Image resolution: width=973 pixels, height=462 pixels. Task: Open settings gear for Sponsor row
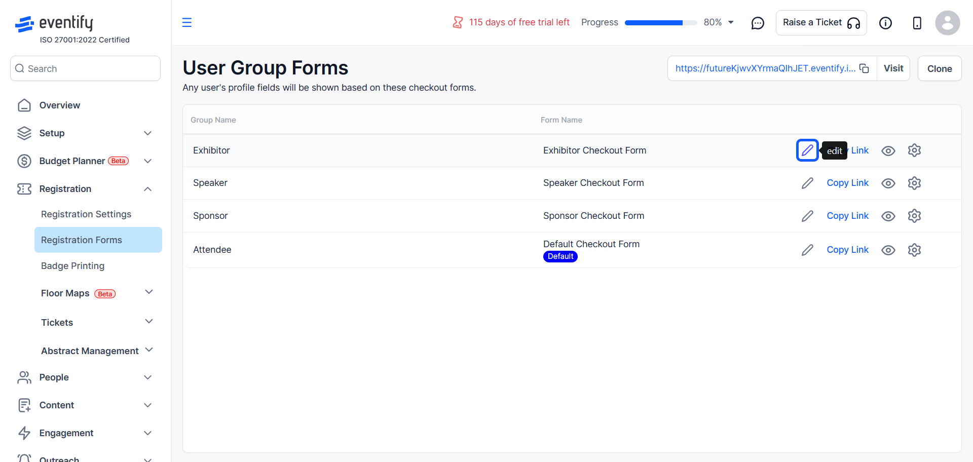[914, 216]
